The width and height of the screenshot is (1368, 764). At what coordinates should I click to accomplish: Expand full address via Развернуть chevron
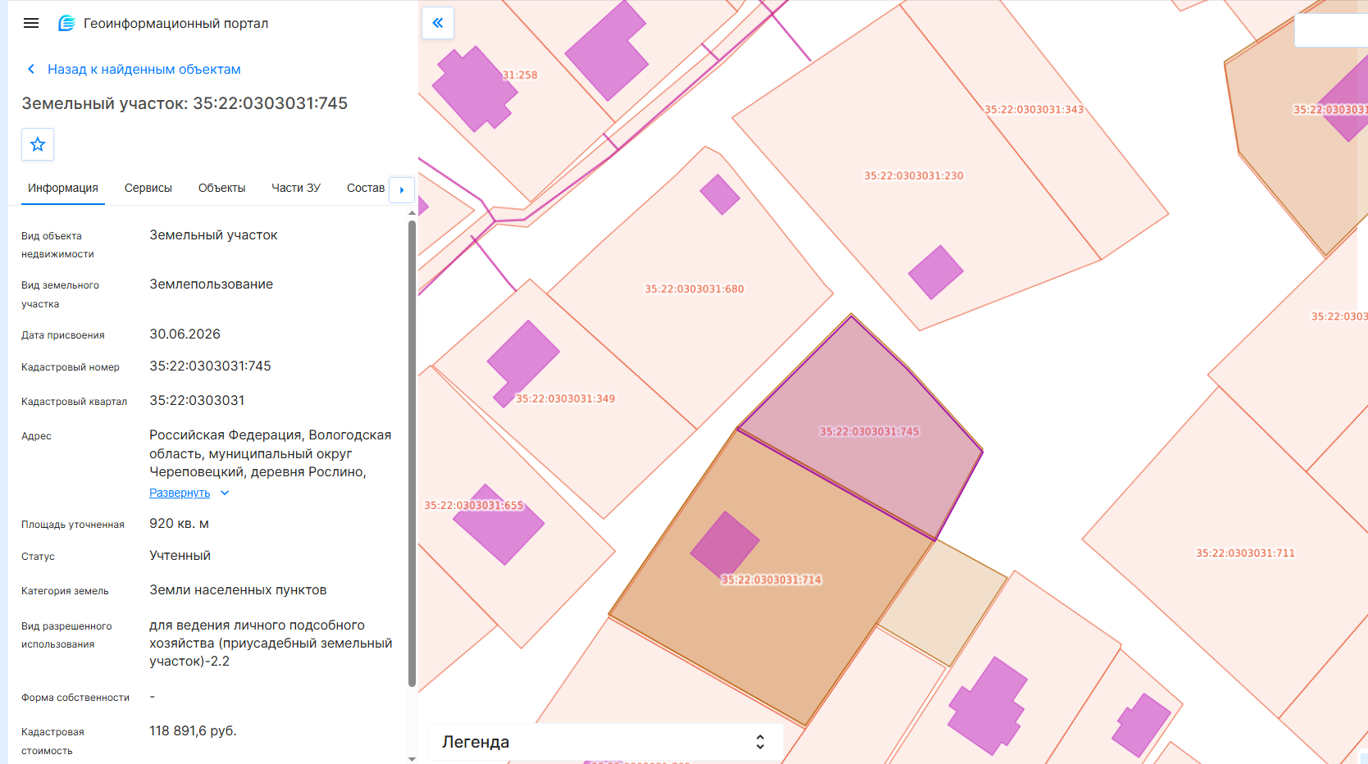click(x=225, y=493)
